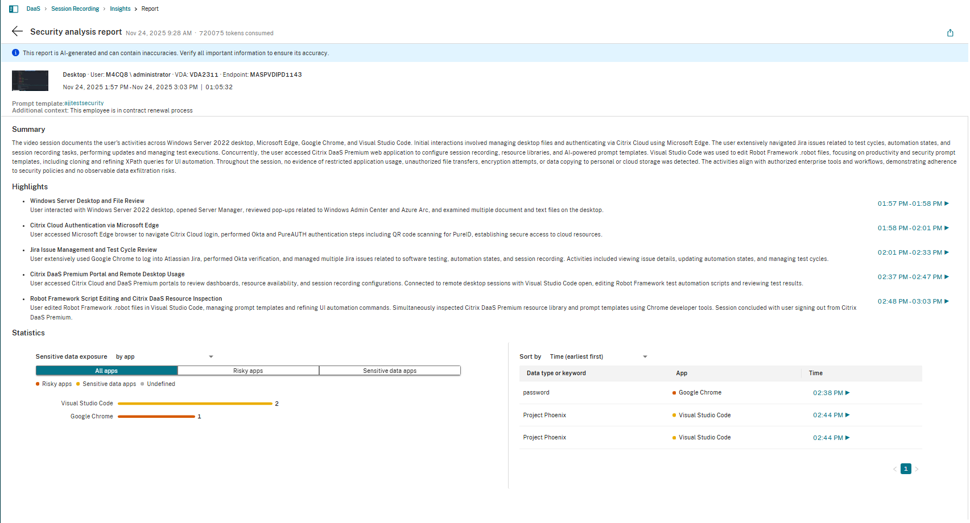Play highlight 02:48 PM - 03:03 PM
Screen dimensions: 970x523
tap(913, 301)
